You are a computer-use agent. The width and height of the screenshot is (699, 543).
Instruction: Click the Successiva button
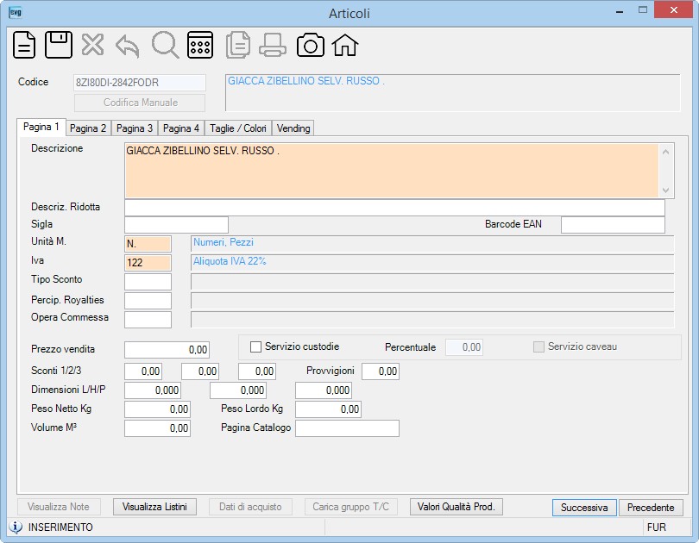point(584,508)
